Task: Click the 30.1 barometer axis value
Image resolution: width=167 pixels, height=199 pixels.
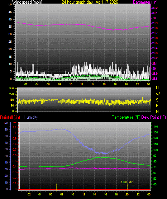Action: [x=155, y=13]
